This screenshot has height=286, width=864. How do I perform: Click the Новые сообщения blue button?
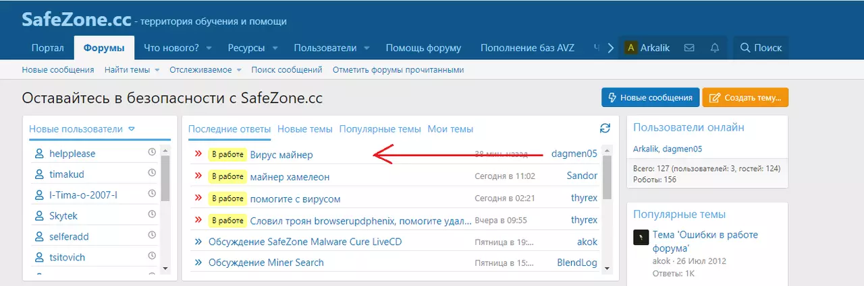(x=649, y=98)
